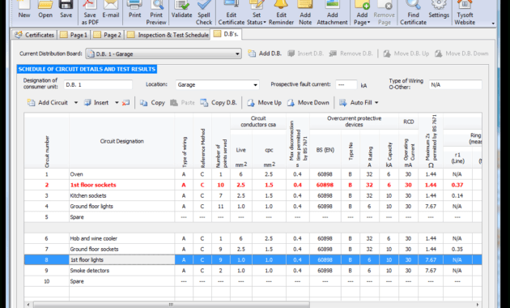
Task: Click Remove D.B. button
Action: [x=351, y=53]
